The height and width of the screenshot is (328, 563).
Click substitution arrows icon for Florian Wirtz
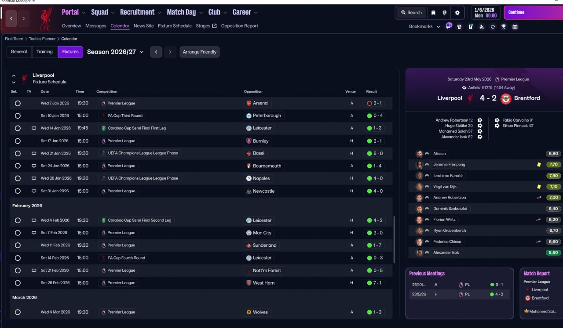[x=539, y=220]
